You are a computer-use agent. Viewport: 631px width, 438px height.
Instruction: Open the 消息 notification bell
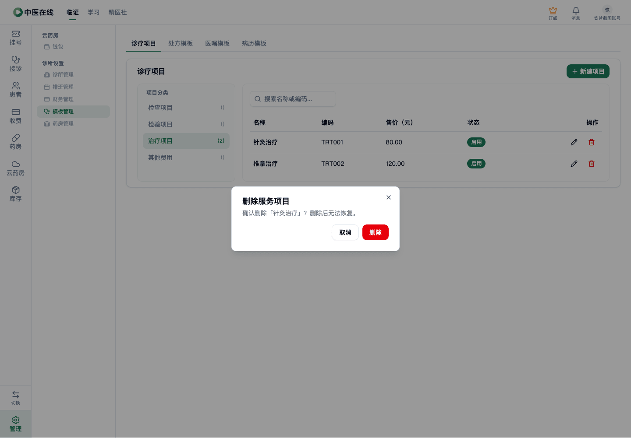(x=576, y=13)
